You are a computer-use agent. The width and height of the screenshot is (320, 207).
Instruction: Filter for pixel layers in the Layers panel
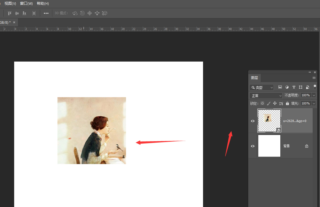click(280, 88)
